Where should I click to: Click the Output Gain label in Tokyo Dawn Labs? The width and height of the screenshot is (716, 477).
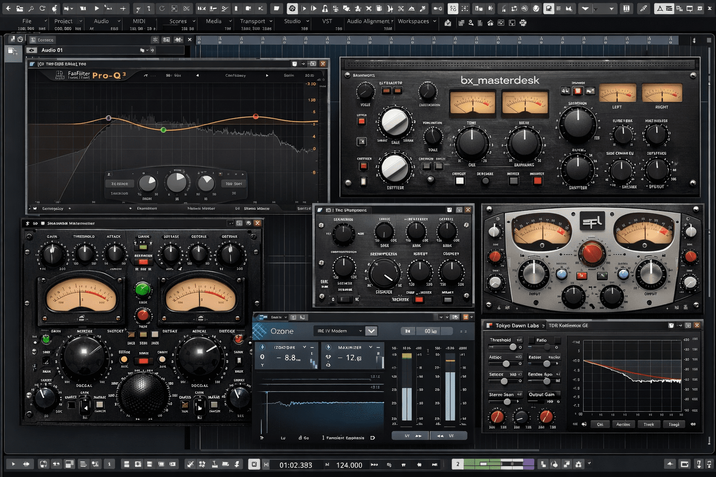point(542,395)
